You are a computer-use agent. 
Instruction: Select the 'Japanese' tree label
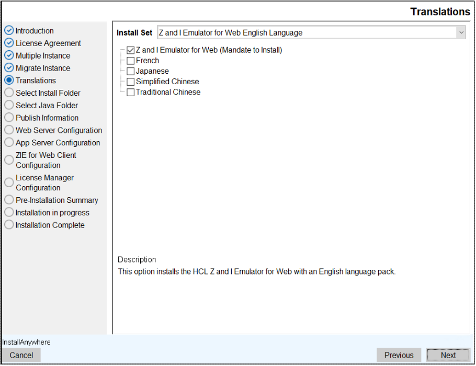point(152,71)
